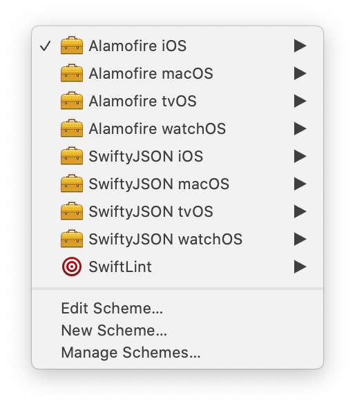Screen dimensions: 355x406
Task: Click the Alamofire tvOS toolbox icon
Action: [x=72, y=101]
